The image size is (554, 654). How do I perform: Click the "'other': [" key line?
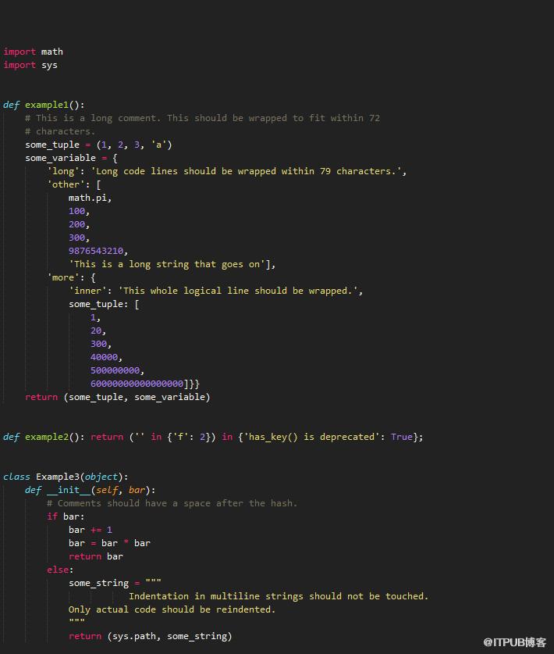74,184
